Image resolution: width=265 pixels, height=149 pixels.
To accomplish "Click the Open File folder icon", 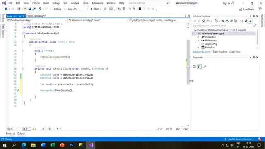I will pyautogui.click(x=25, y=9).
